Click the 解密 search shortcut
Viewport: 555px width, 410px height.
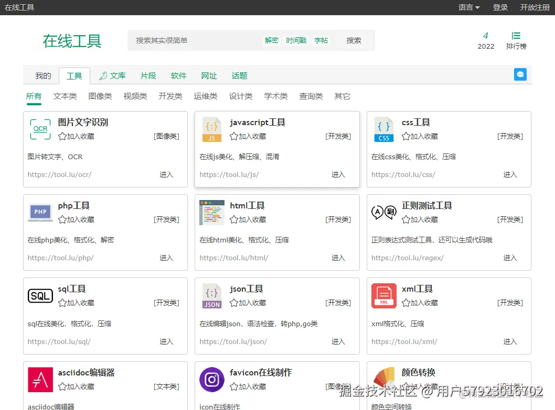(272, 40)
